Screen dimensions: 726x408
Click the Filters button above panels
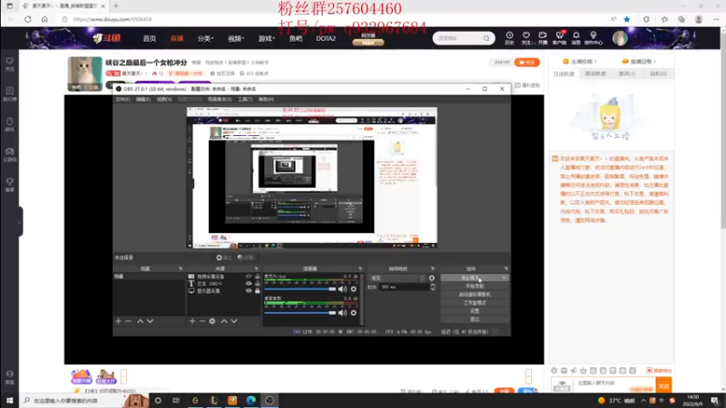[245, 257]
